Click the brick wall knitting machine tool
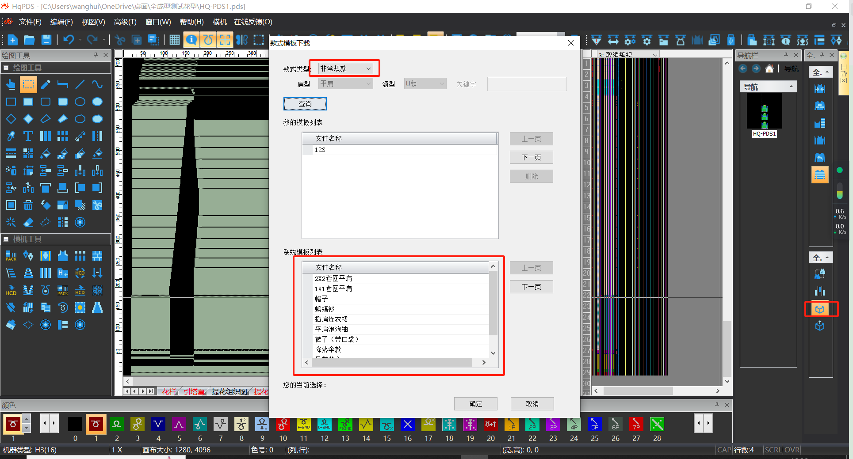The width and height of the screenshot is (853, 459). click(97, 256)
